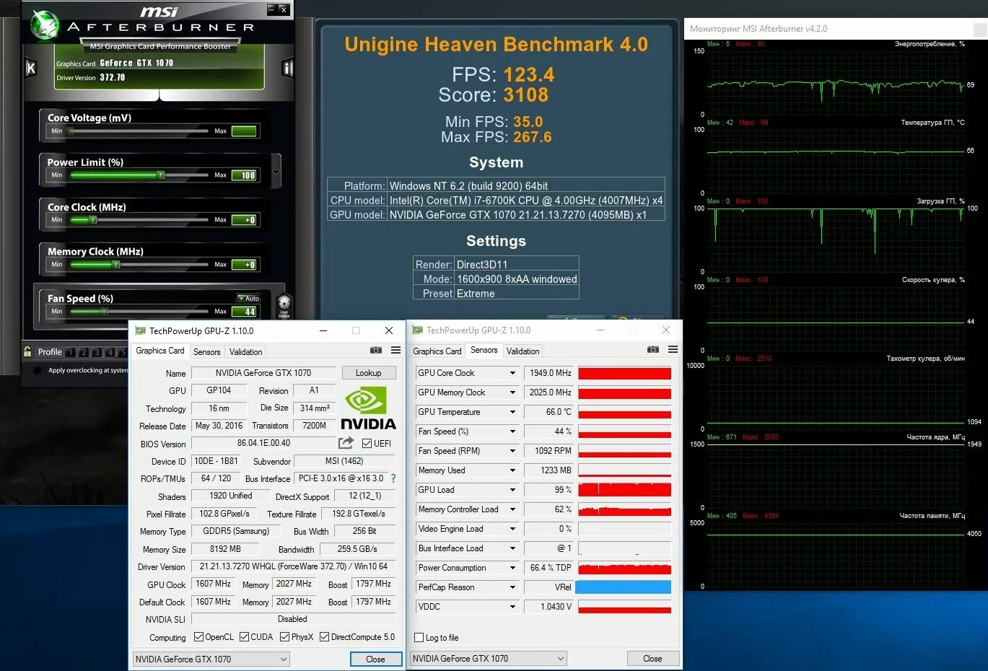Open Graphics Card tab in left GPU-Z
The height and width of the screenshot is (671, 988).
pyautogui.click(x=160, y=351)
